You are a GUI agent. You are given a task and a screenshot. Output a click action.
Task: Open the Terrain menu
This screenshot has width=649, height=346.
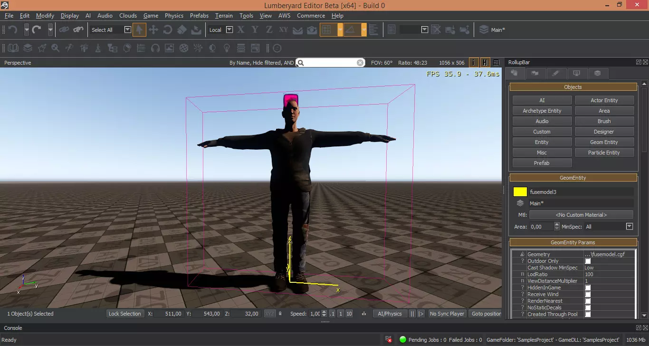pyautogui.click(x=224, y=16)
